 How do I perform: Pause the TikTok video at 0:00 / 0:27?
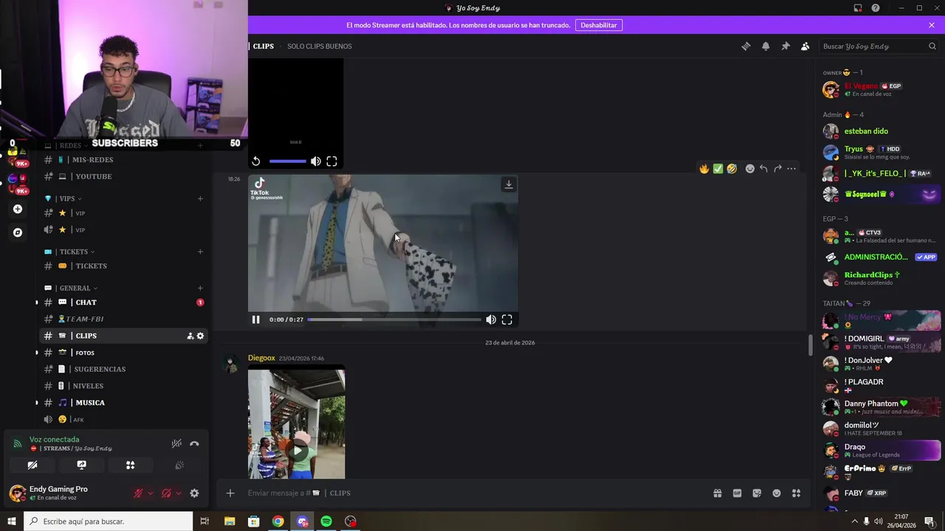pos(255,319)
